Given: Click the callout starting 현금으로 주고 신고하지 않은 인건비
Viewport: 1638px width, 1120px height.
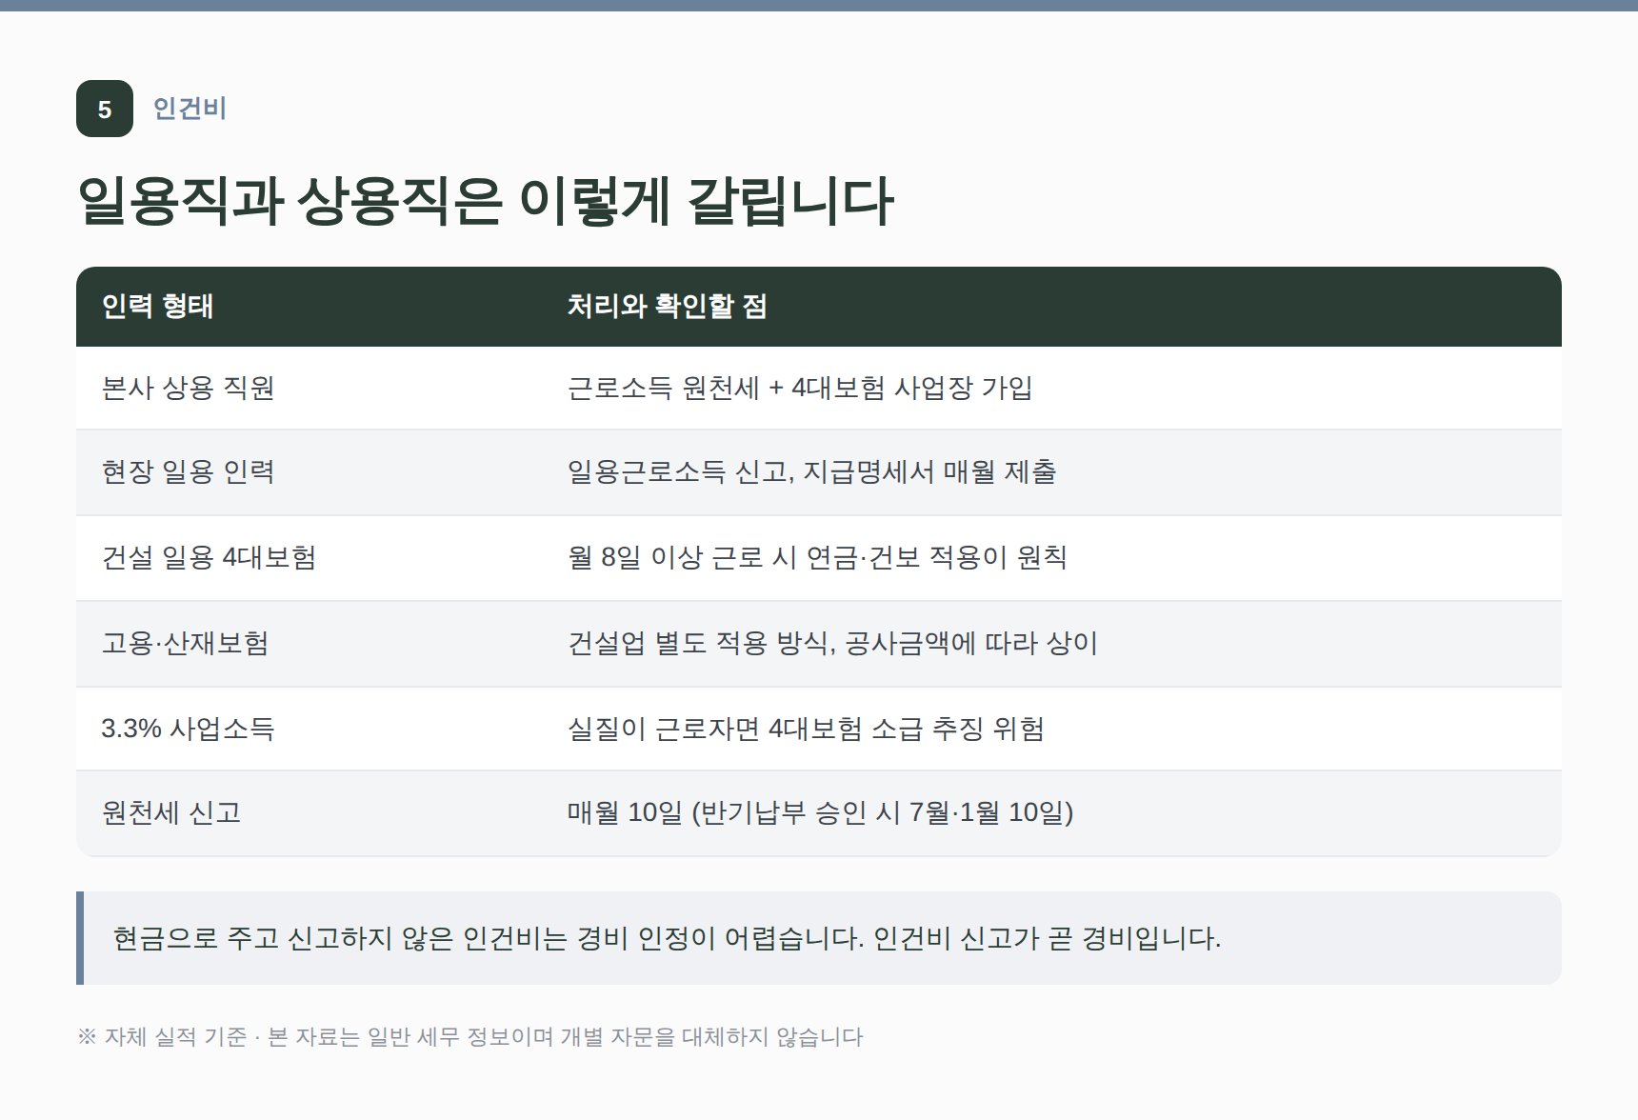Looking at the screenshot, I should (819, 938).
